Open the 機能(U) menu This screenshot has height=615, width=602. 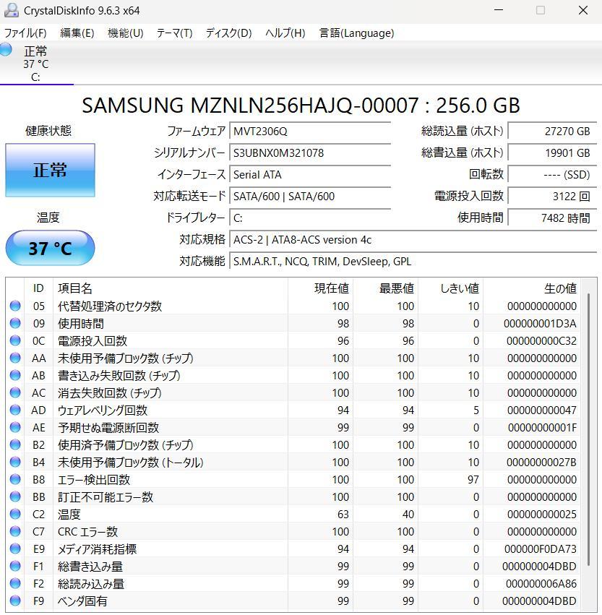click(126, 33)
